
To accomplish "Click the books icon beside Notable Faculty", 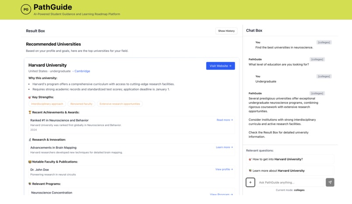I will tap(30, 162).
